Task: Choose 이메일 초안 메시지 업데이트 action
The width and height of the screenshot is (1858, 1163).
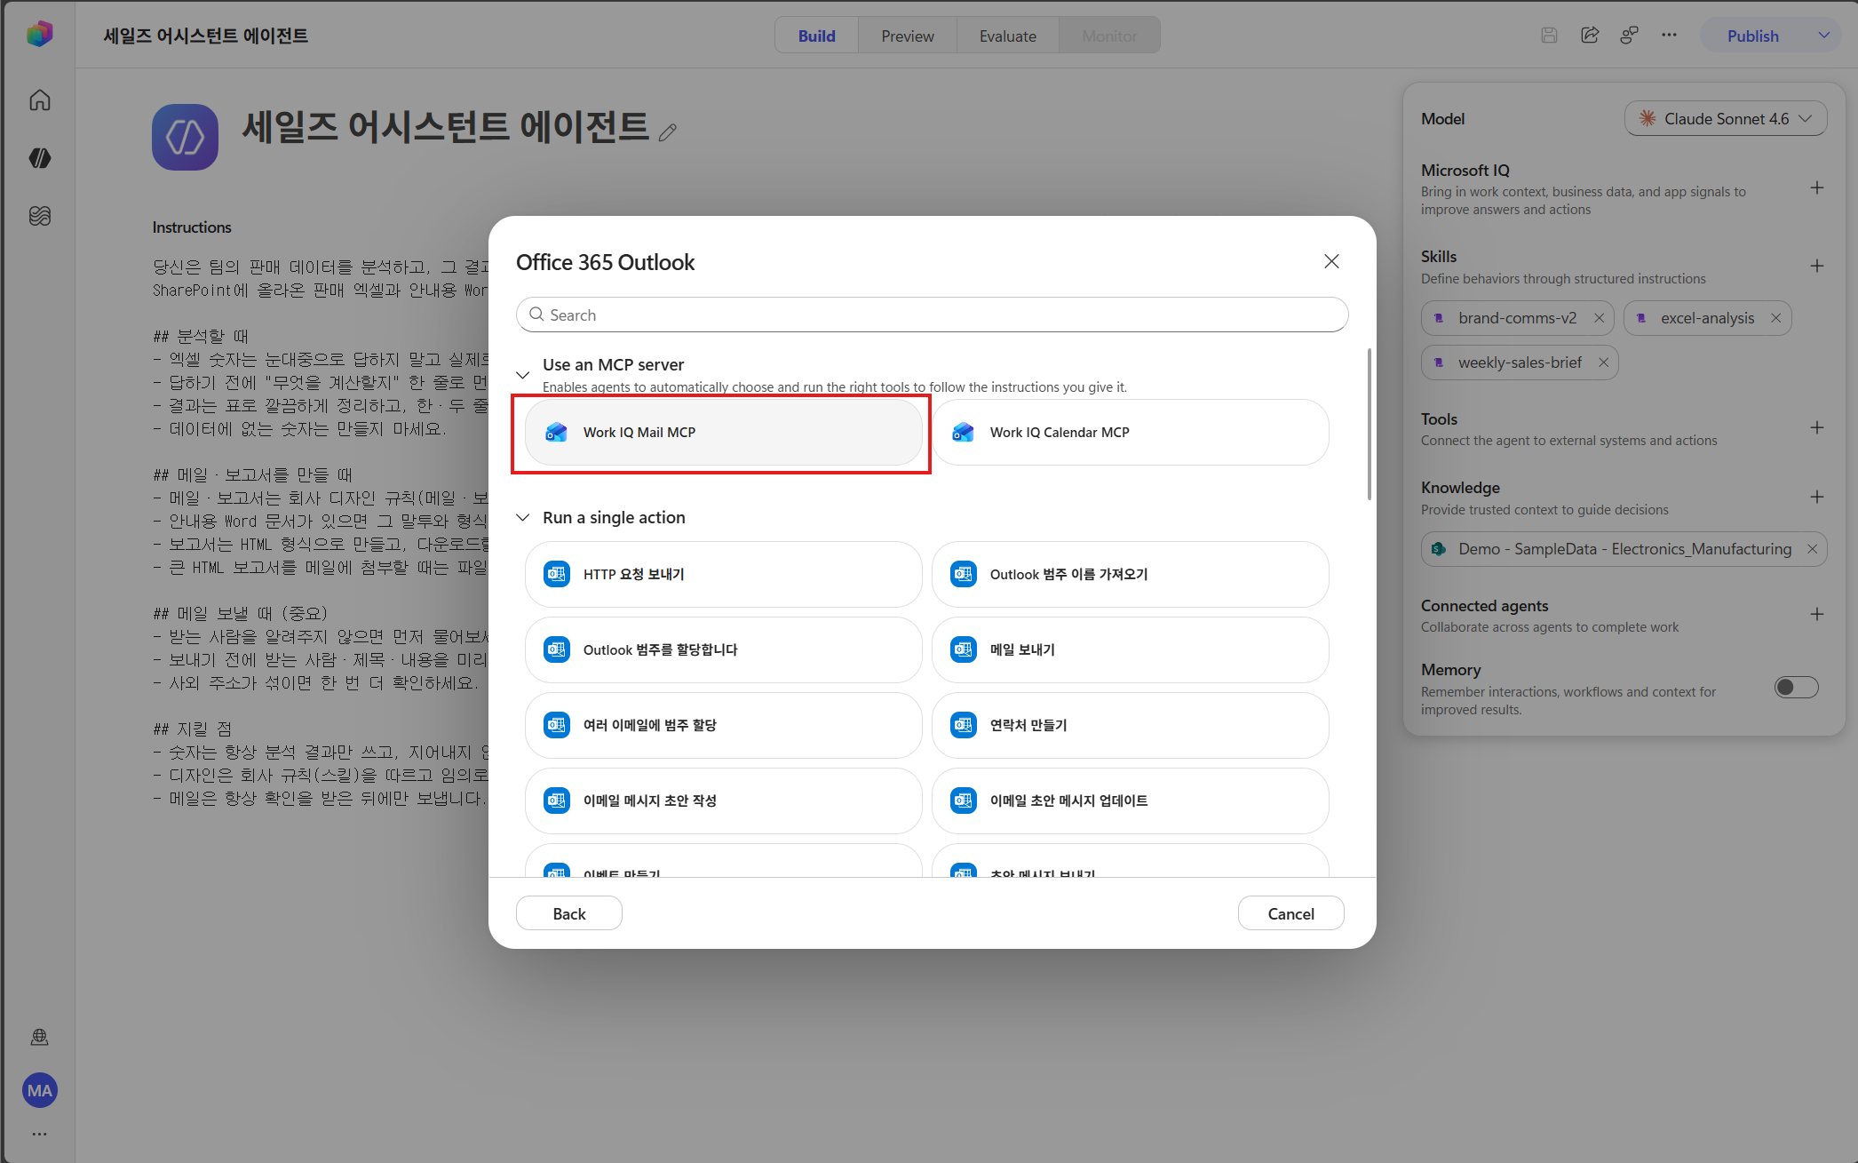Action: pos(1130,801)
